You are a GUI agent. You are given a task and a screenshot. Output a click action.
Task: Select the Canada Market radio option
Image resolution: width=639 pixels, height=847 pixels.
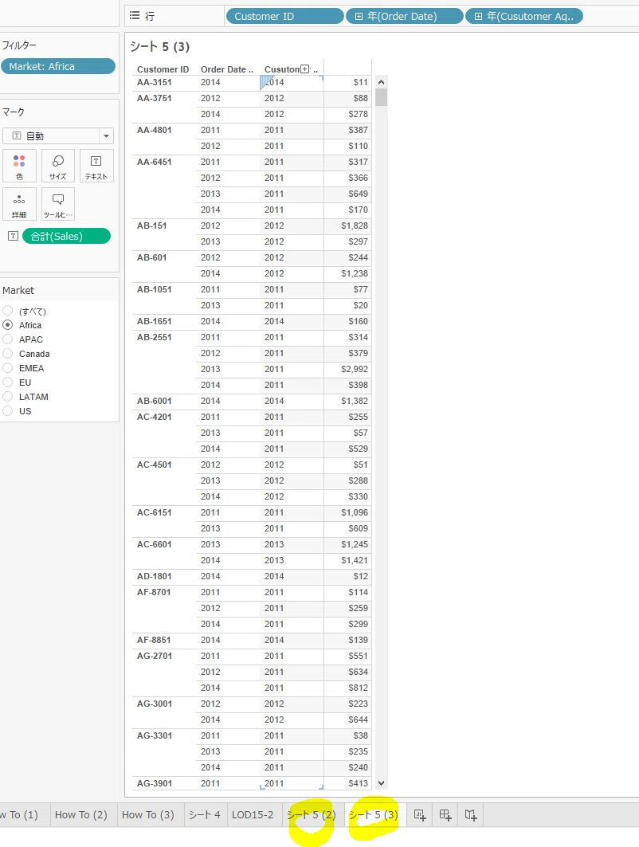pyautogui.click(x=7, y=354)
